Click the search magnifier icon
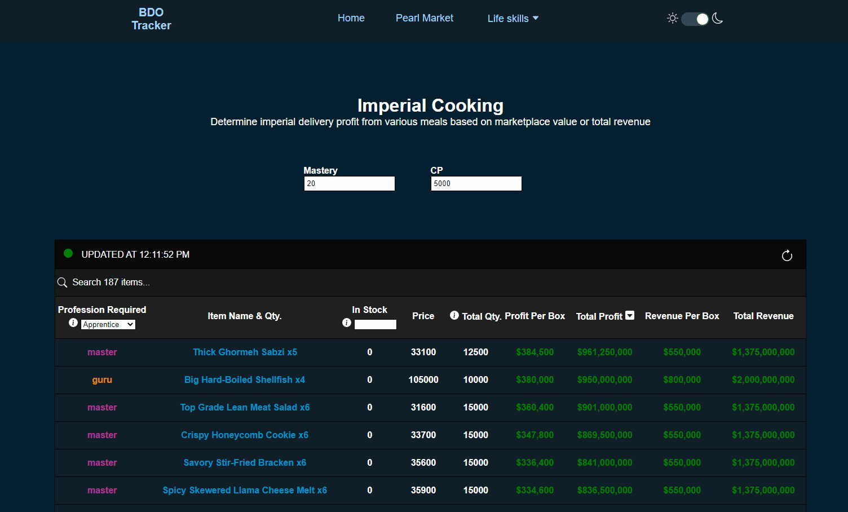The image size is (848, 512). (63, 283)
